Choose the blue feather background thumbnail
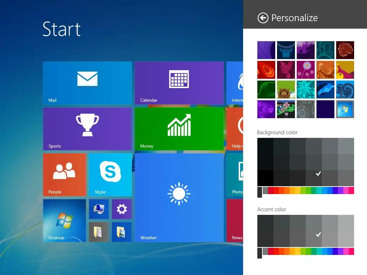The width and height of the screenshot is (367, 275). (325, 90)
